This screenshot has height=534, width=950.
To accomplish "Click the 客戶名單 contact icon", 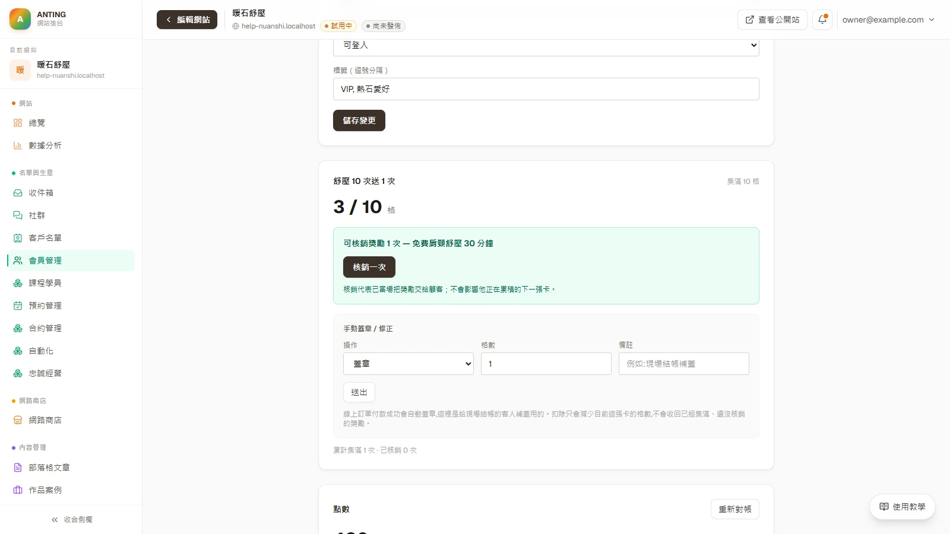I will pyautogui.click(x=18, y=238).
